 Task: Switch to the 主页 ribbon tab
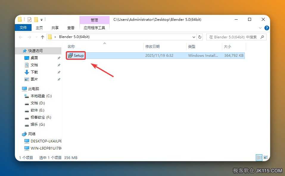point(39,28)
